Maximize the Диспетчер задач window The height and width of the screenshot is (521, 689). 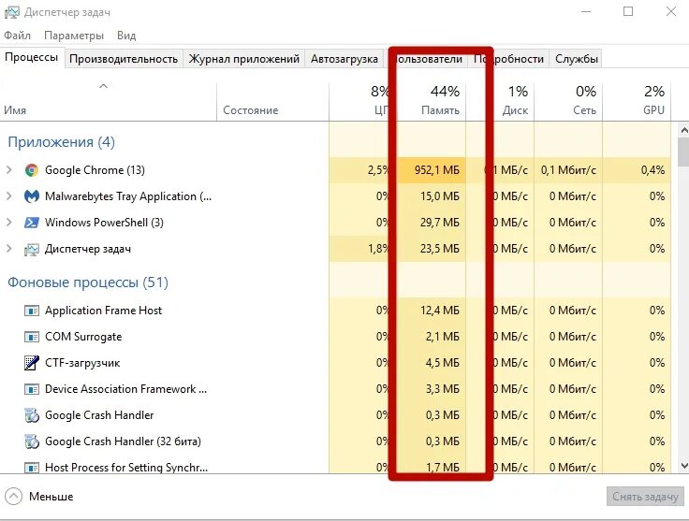[x=628, y=11]
